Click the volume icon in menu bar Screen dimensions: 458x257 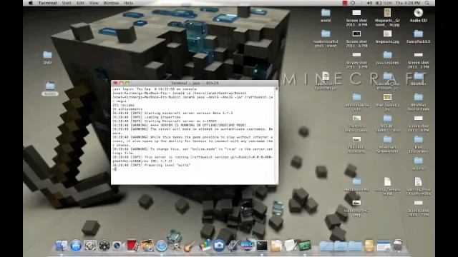coord(369,3)
